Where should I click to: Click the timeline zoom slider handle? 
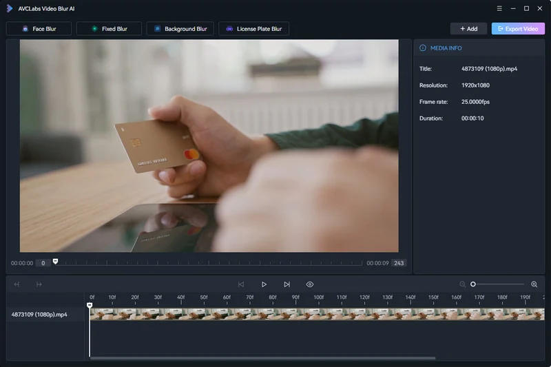[x=473, y=284]
